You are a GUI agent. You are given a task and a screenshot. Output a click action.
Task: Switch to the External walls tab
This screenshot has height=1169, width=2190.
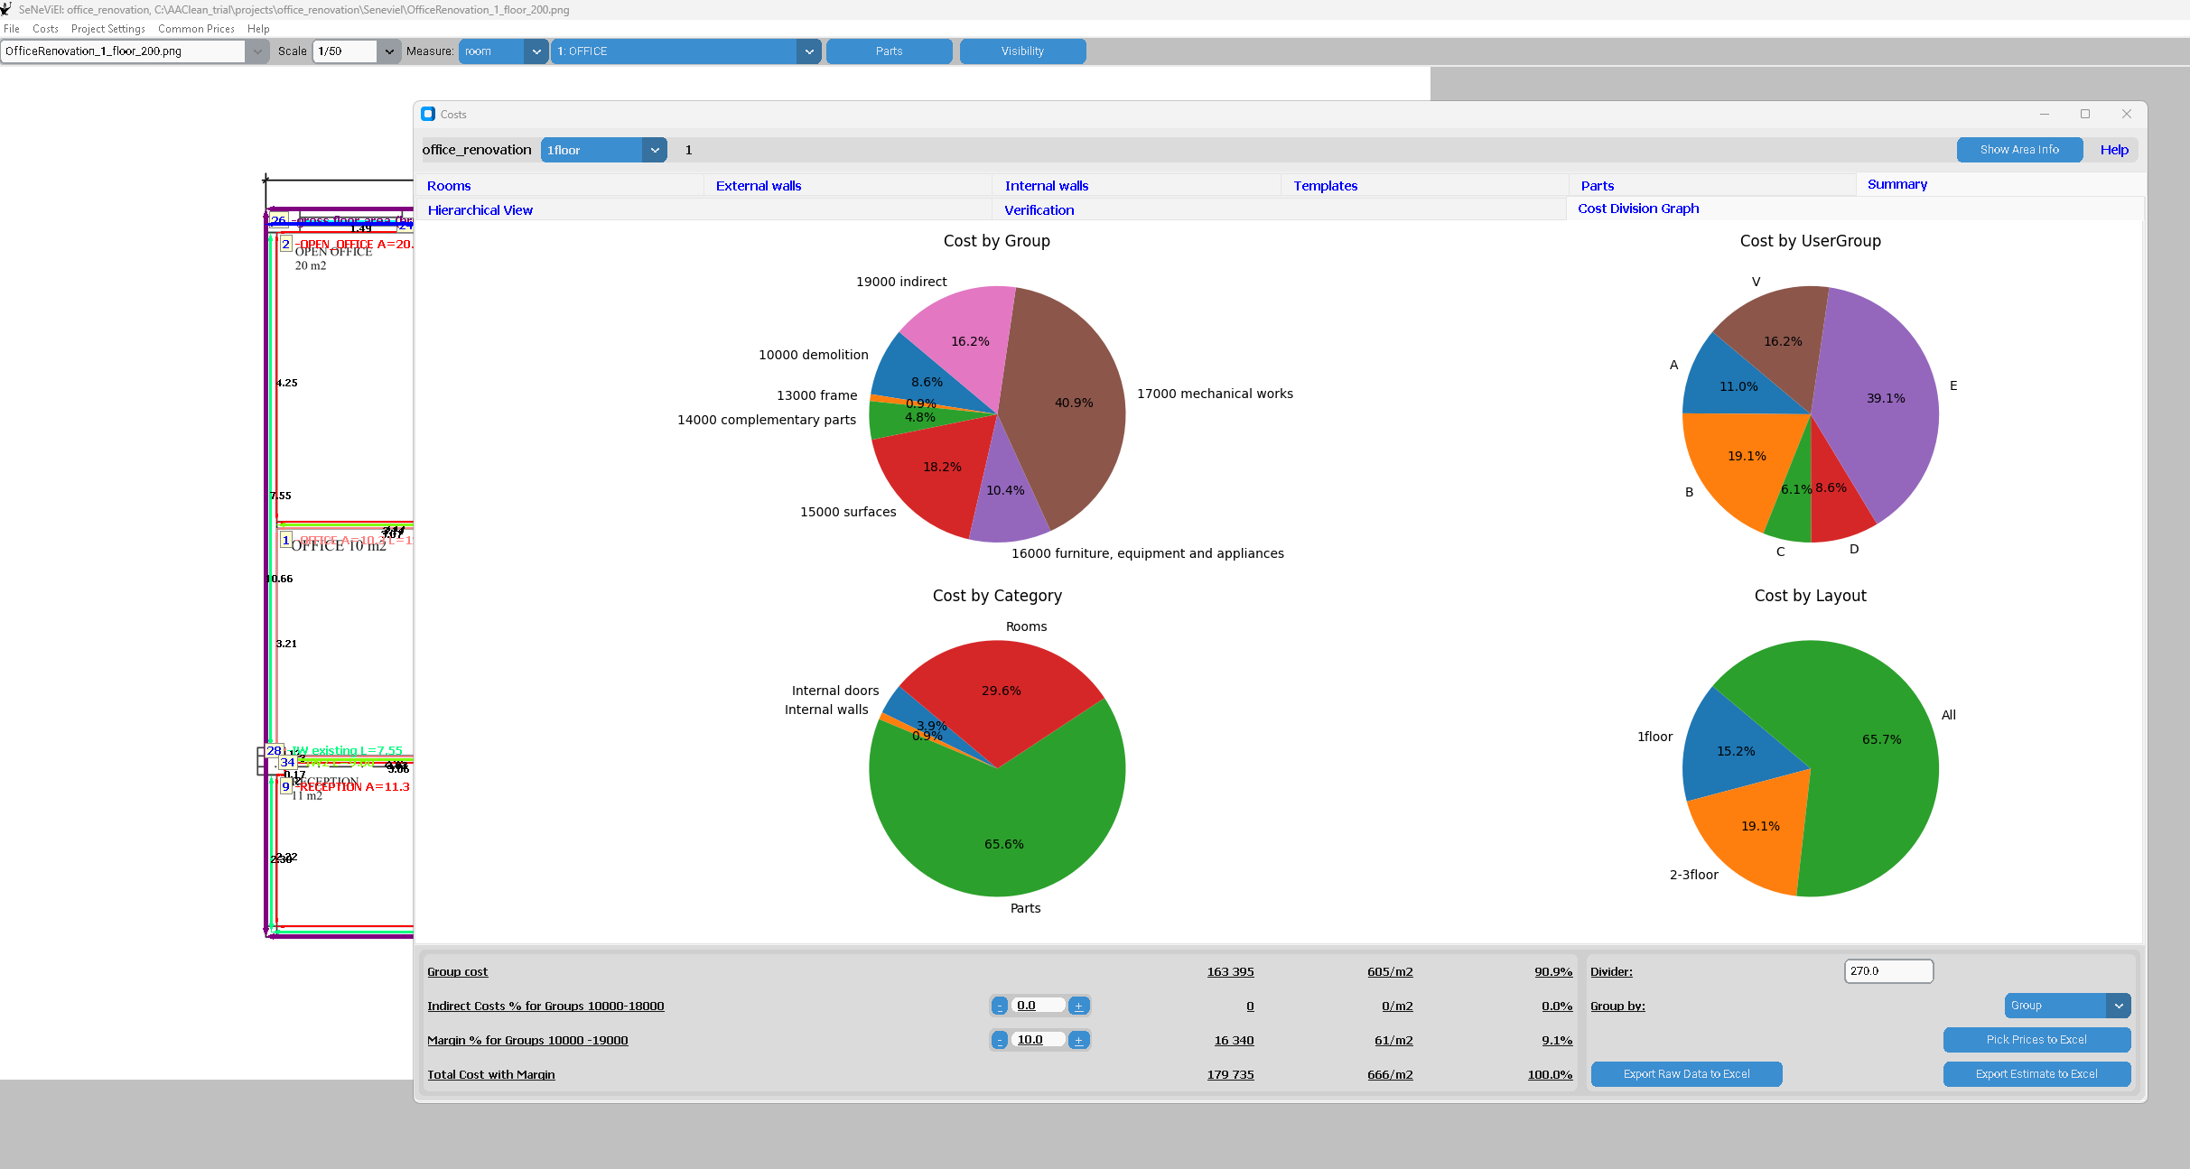(x=759, y=186)
